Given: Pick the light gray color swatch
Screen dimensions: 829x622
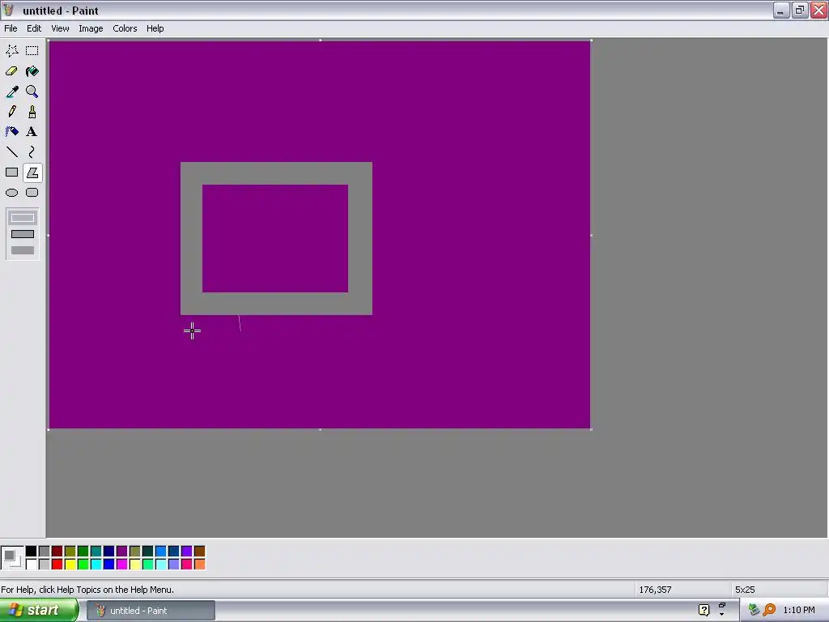Looking at the screenshot, I should (45, 564).
